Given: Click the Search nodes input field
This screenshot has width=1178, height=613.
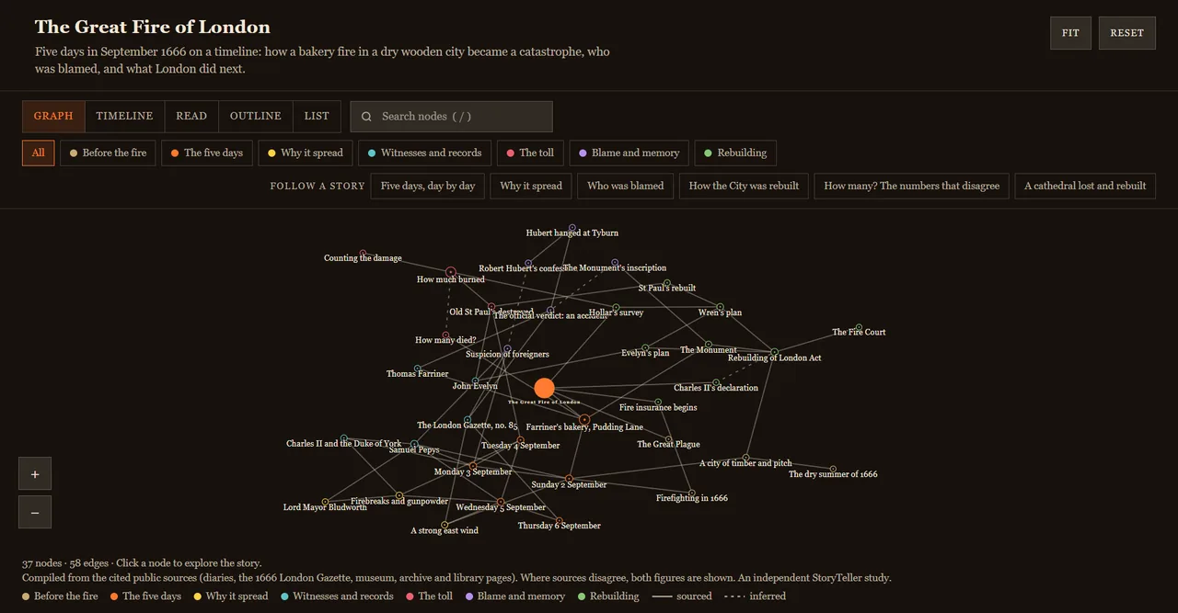Looking at the screenshot, I should point(451,117).
